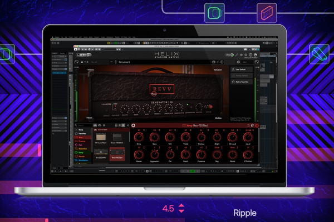Bypass the Amp Revv 120 Red block
Image resolution: width=334 pixels, height=222 pixels.
pyautogui.click(x=257, y=125)
